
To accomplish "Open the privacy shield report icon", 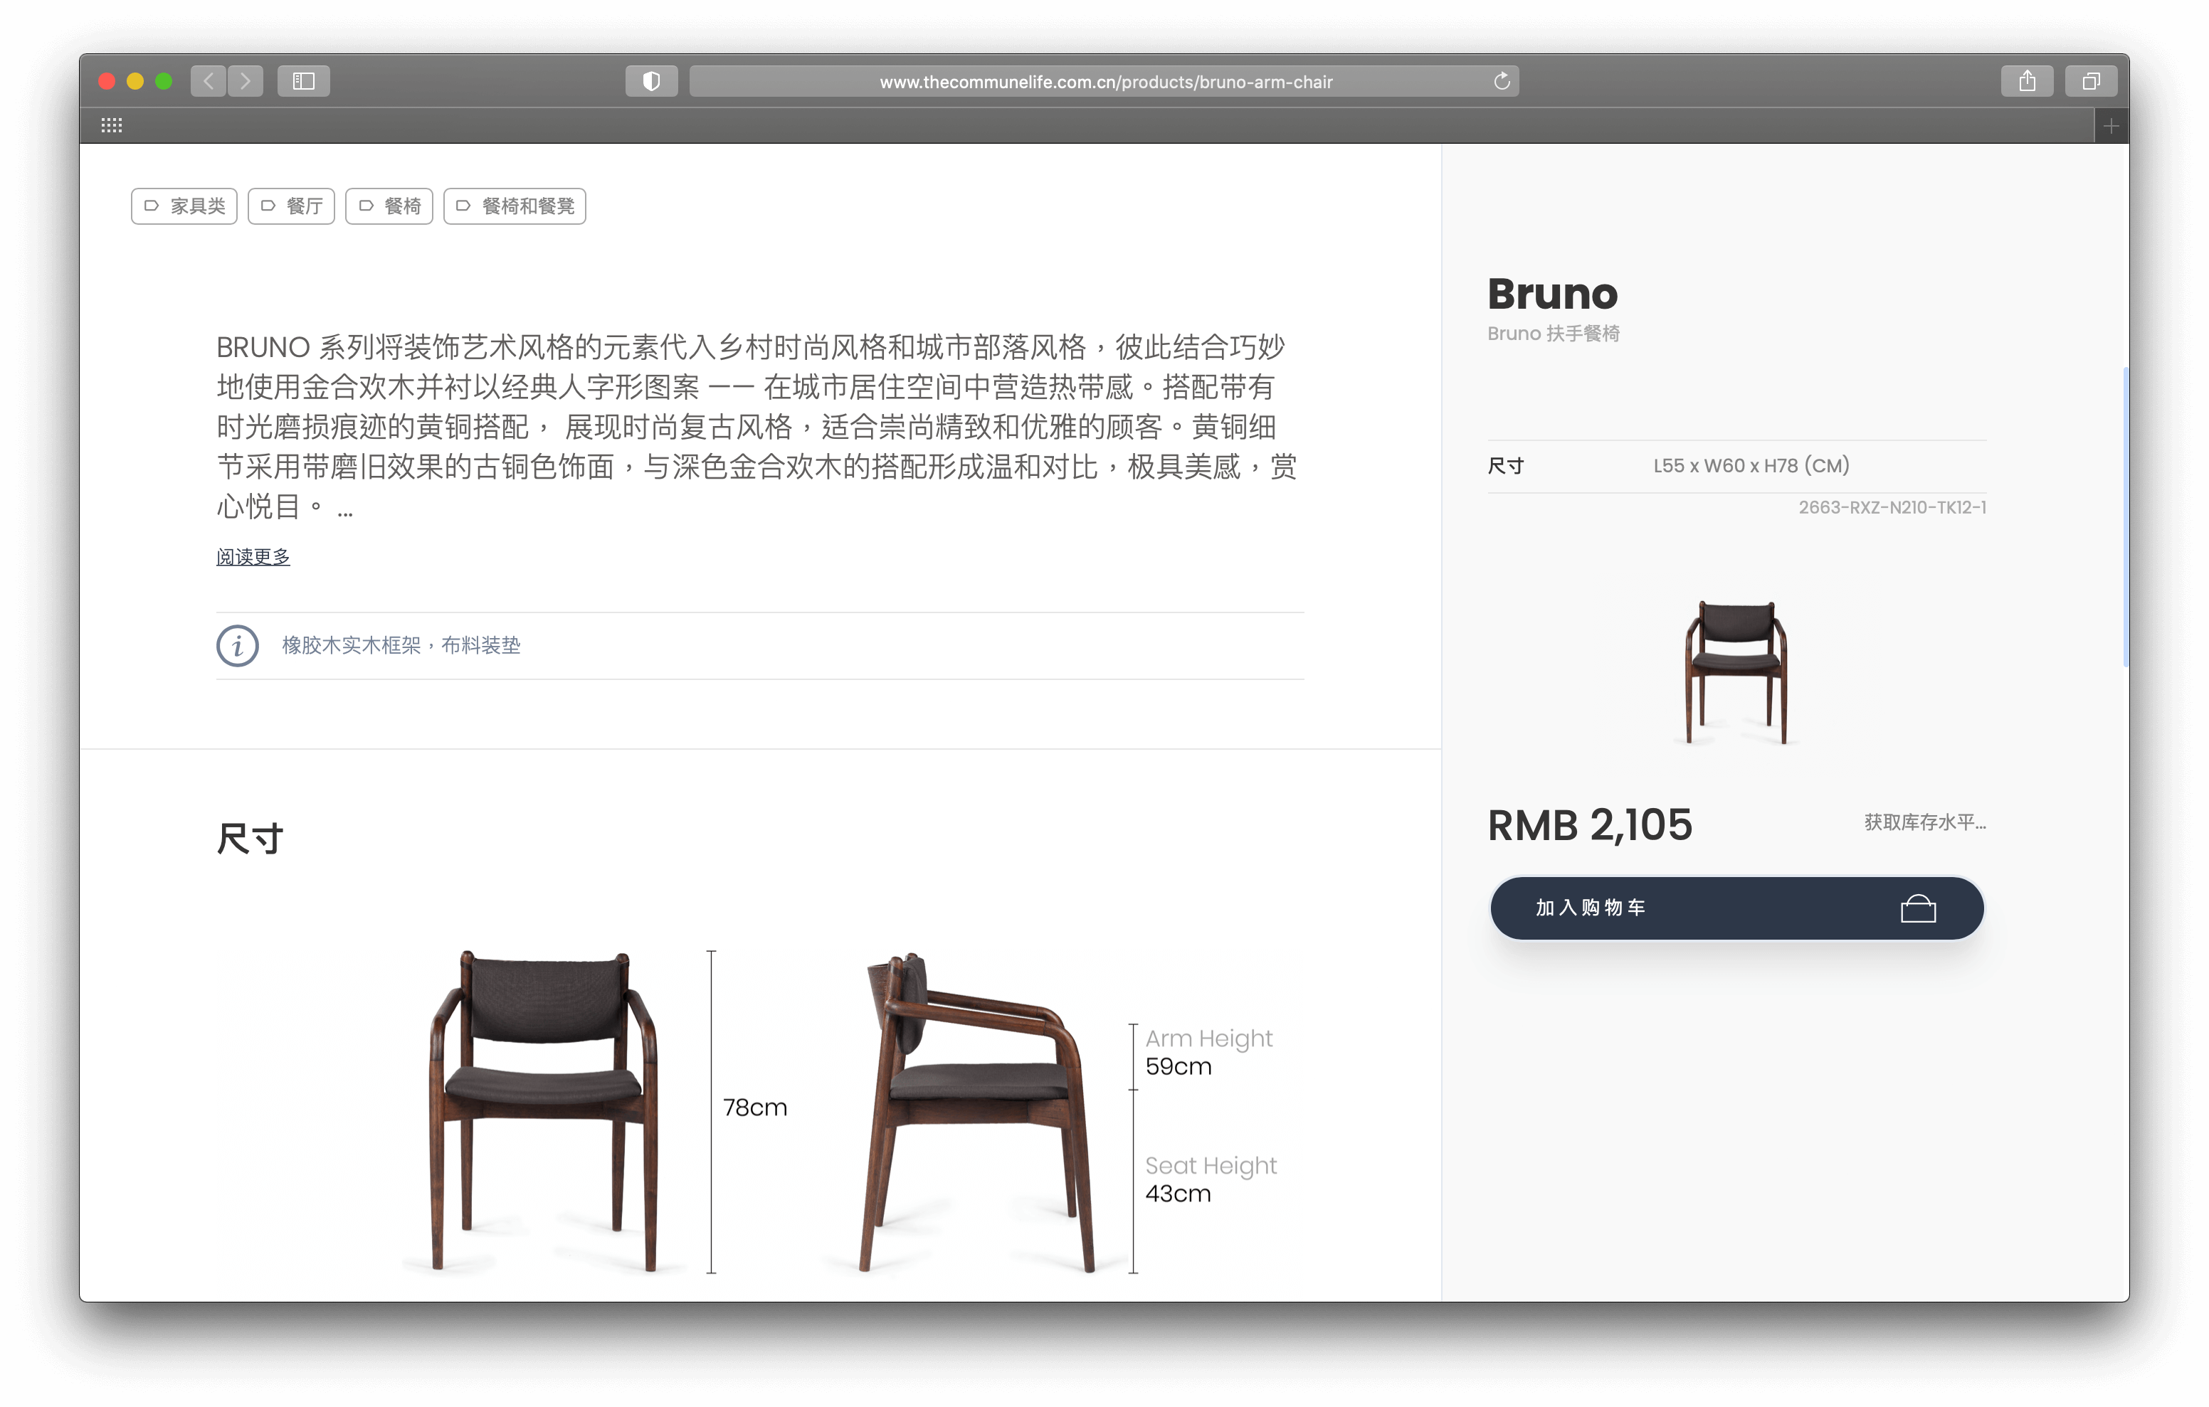I will click(651, 80).
